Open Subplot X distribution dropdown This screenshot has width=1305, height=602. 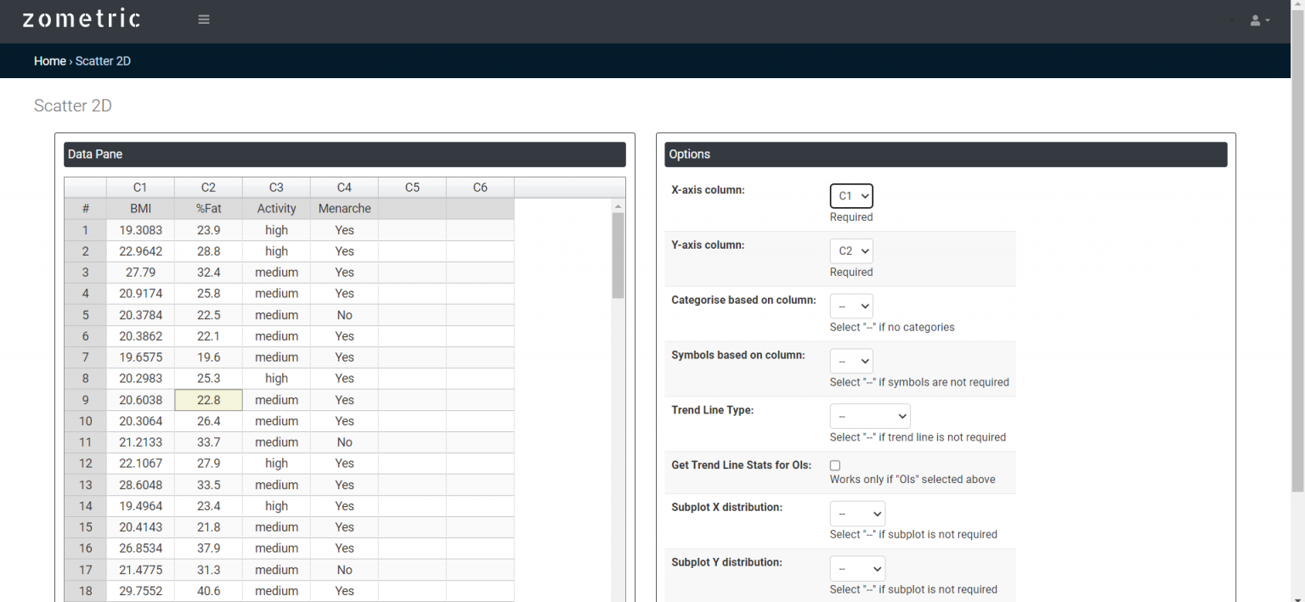(x=857, y=514)
